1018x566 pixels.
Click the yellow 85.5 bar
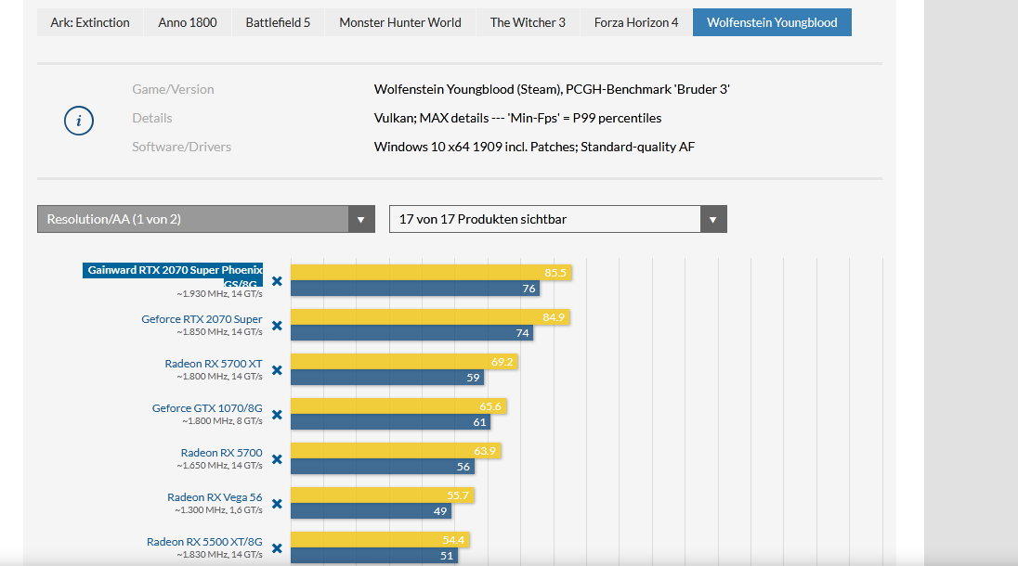[431, 272]
